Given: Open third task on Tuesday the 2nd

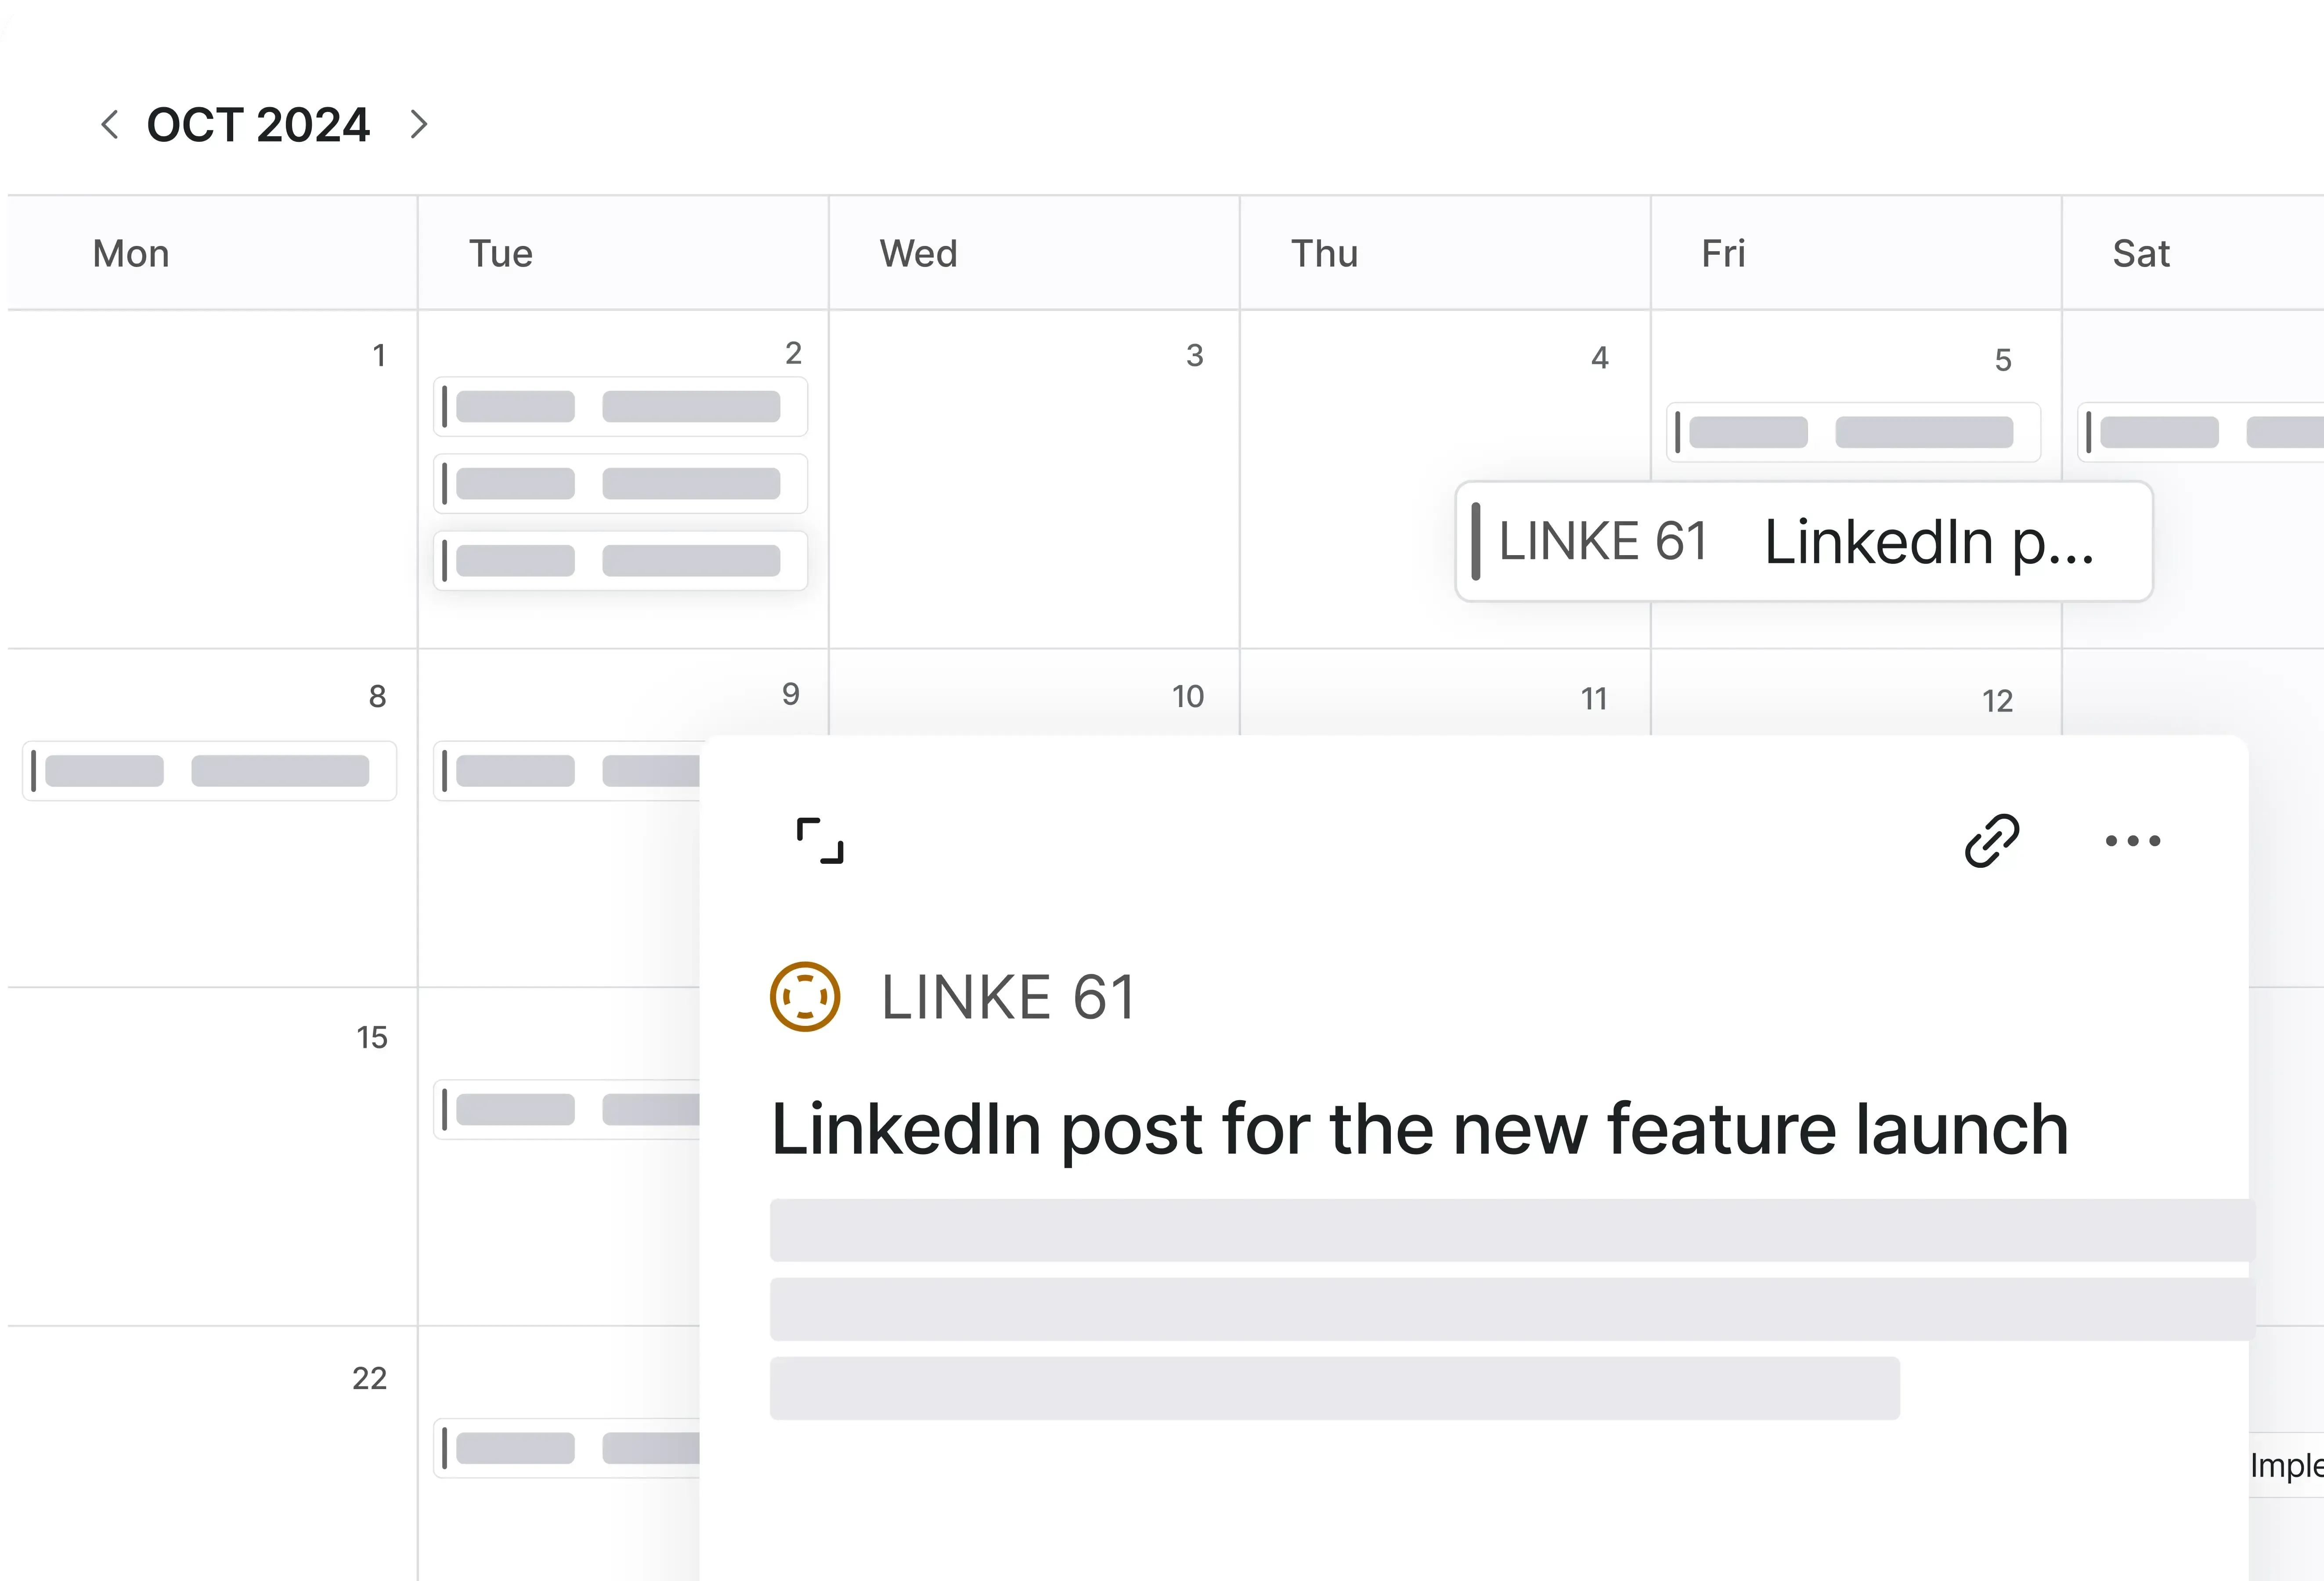Looking at the screenshot, I should [x=620, y=561].
